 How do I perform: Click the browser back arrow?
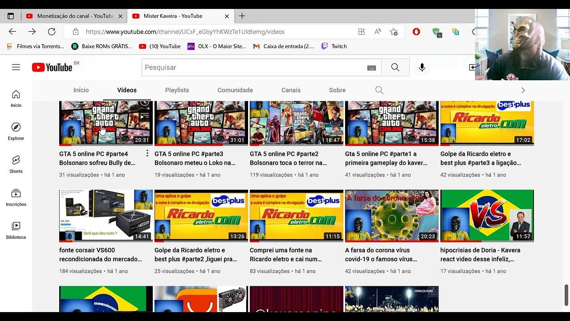coord(12,32)
